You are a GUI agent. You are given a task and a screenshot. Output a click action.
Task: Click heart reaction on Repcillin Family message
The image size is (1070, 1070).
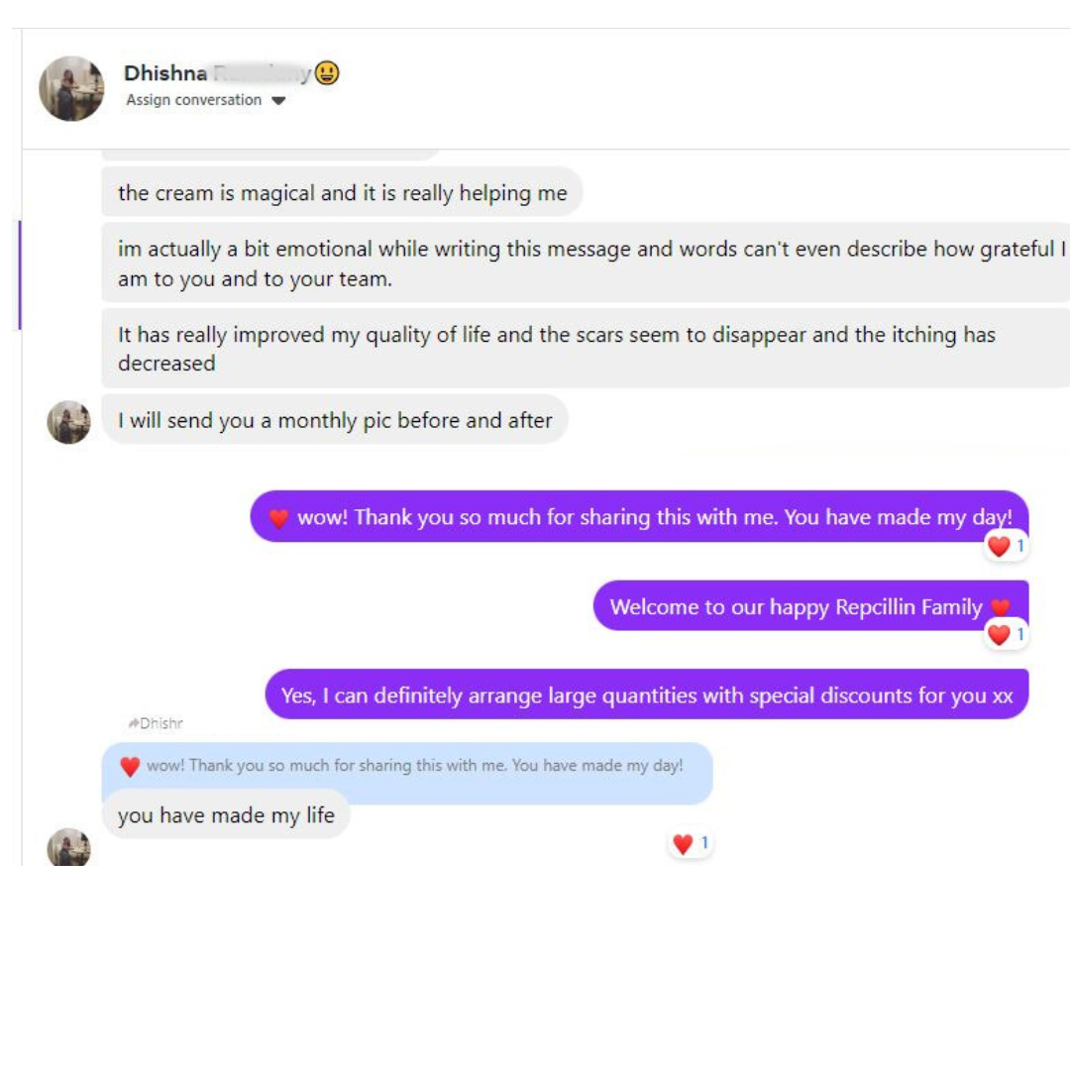coord(1006,635)
